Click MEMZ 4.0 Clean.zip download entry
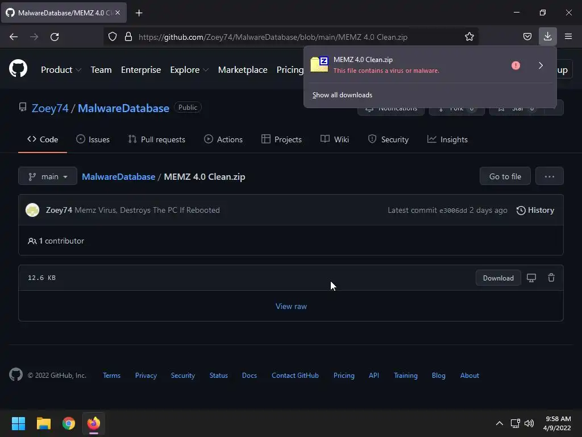582x437 pixels. (407, 65)
